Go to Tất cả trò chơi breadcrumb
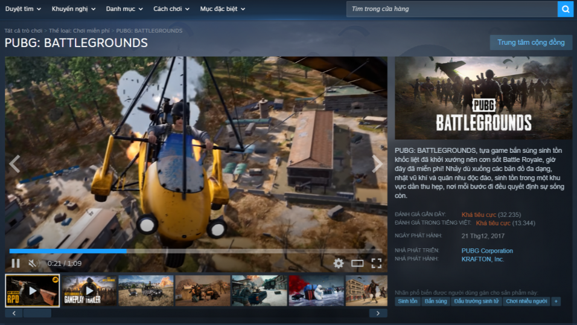This screenshot has width=577, height=325. [x=23, y=31]
